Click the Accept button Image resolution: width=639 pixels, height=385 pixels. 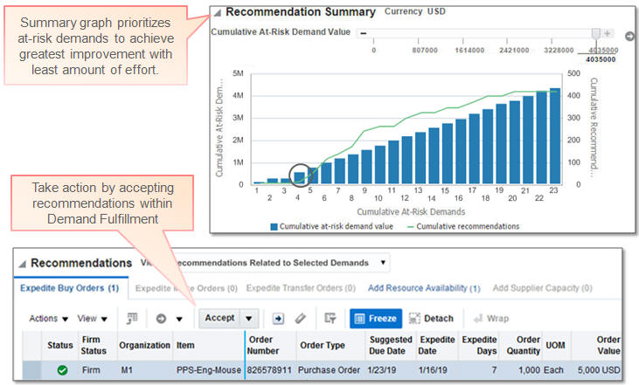[x=219, y=318]
